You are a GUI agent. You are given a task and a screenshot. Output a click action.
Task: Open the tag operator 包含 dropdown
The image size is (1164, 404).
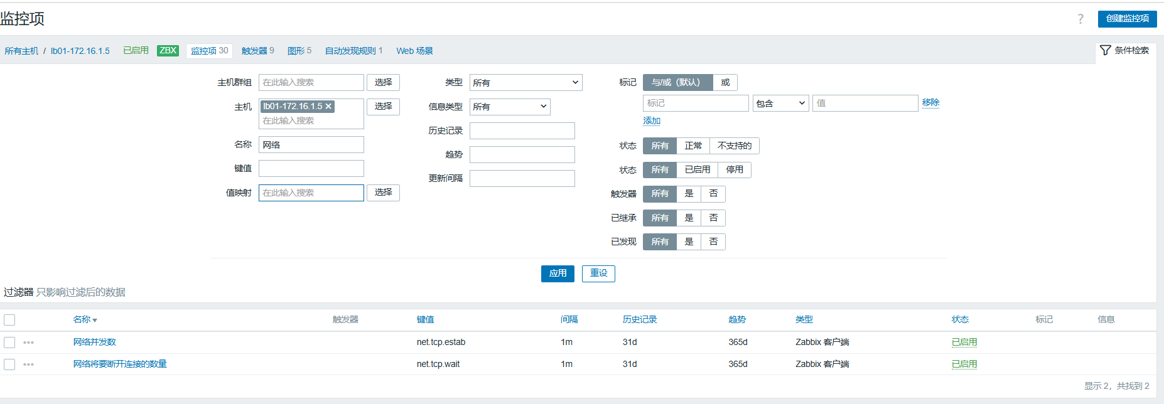coord(780,104)
